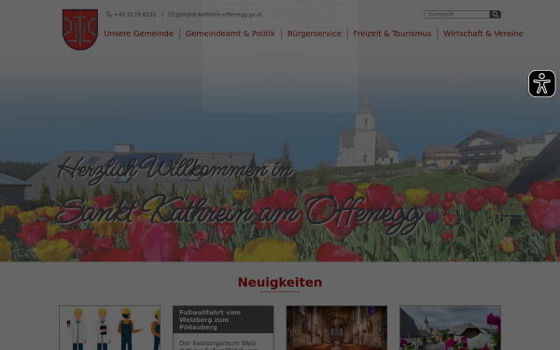Call the phone number +43 3179 8231

click(135, 15)
